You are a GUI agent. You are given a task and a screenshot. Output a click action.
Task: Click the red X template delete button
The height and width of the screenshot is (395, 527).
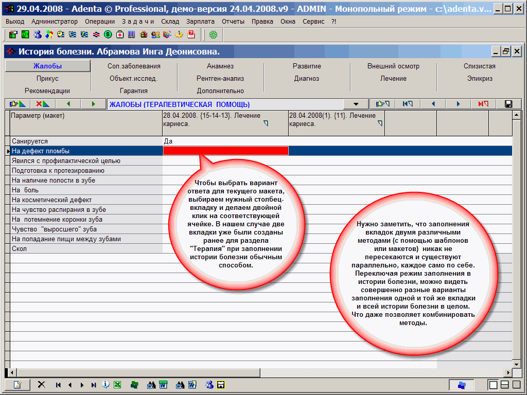(42, 104)
